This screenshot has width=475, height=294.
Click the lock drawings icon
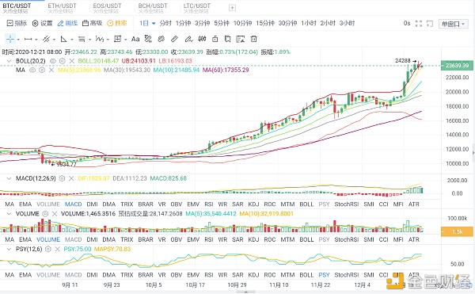click(x=215, y=39)
